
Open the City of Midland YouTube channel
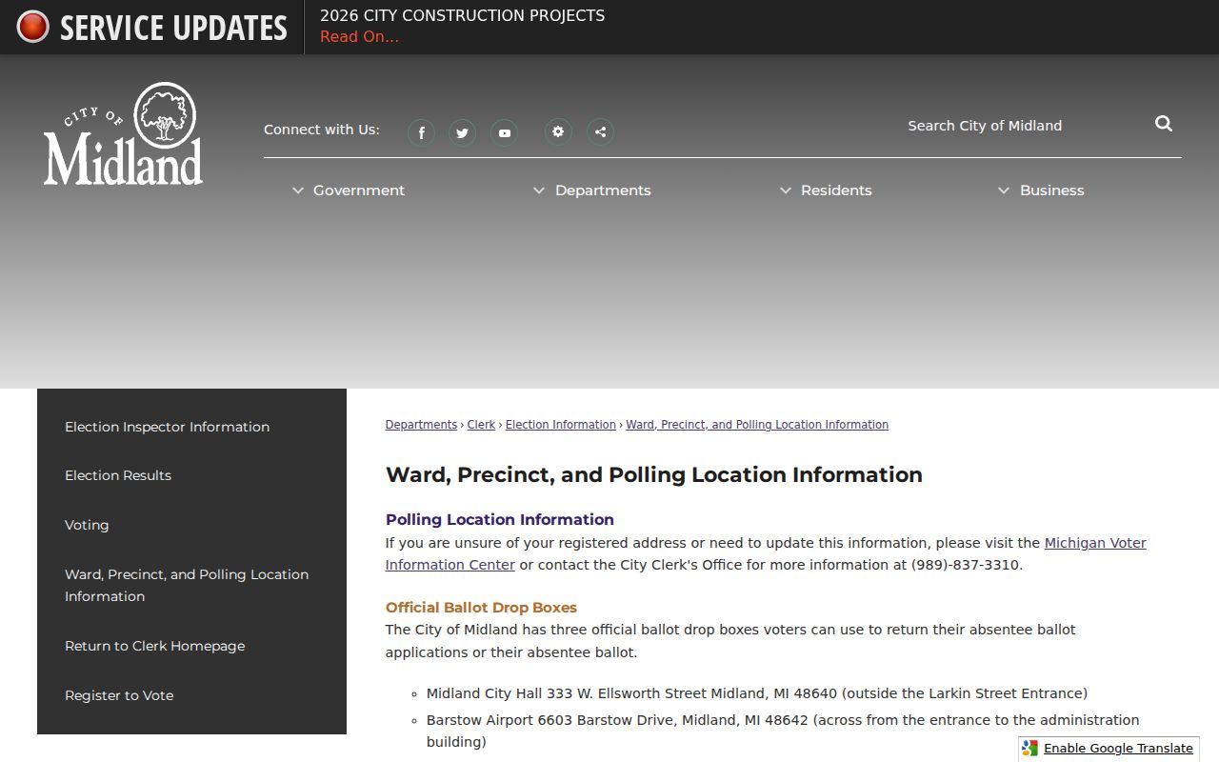pyautogui.click(x=505, y=132)
